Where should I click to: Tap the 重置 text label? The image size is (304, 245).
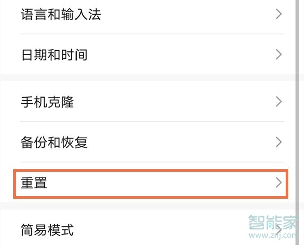click(x=34, y=183)
